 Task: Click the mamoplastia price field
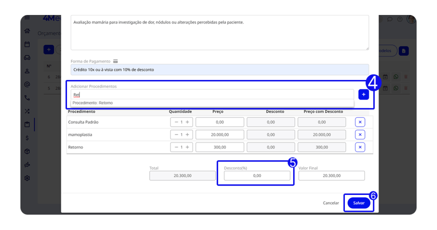coord(220,135)
